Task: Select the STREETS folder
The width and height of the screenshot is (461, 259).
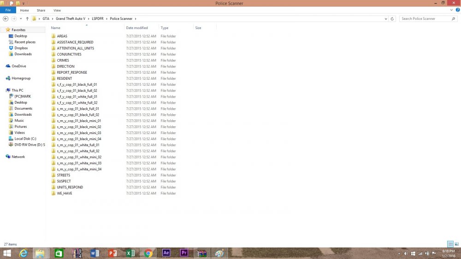Action: pos(63,175)
